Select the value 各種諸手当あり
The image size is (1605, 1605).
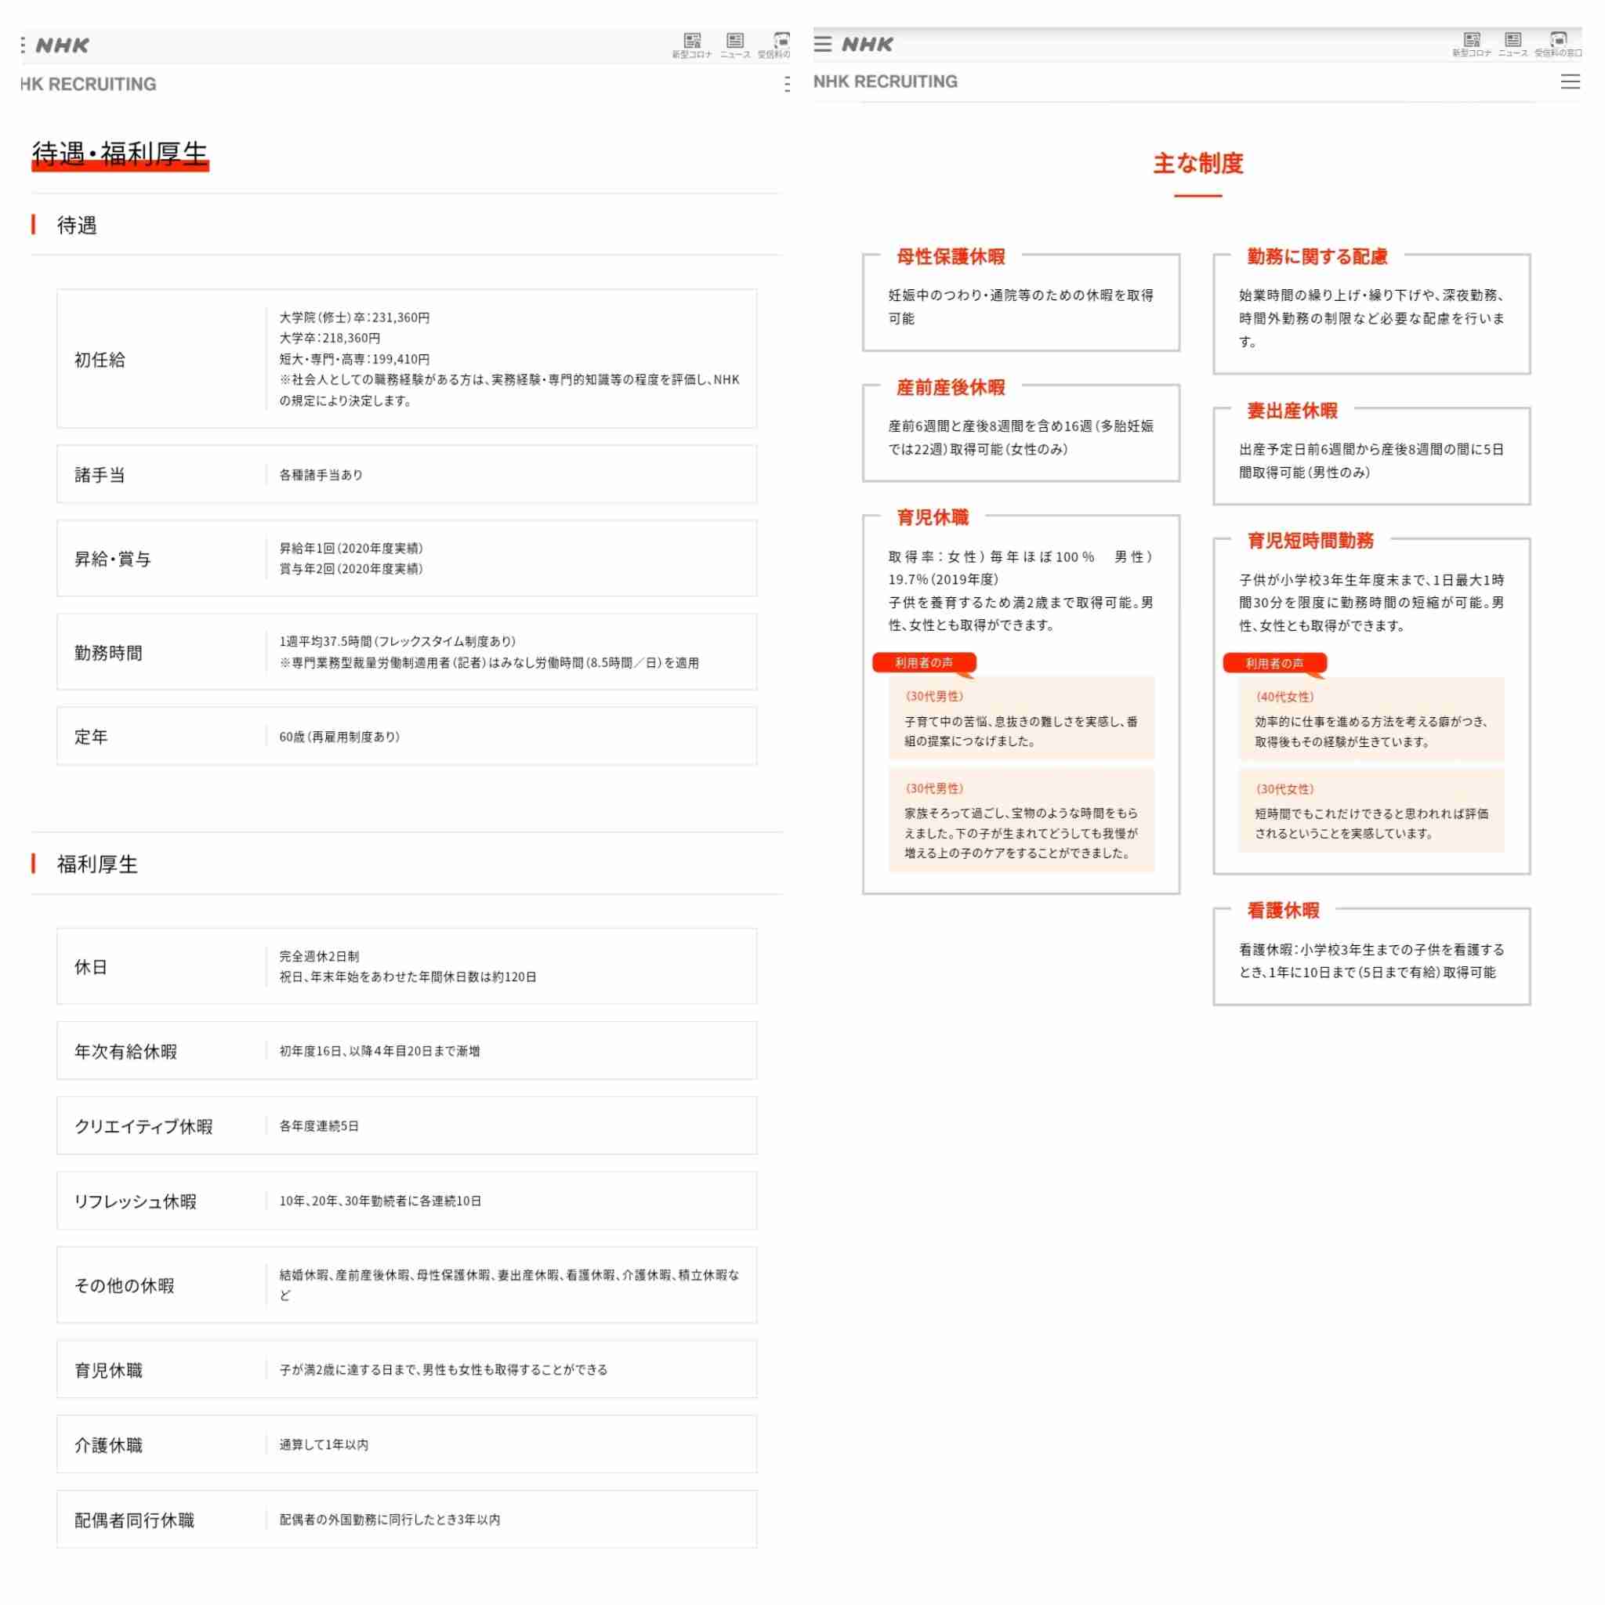pyautogui.click(x=321, y=474)
